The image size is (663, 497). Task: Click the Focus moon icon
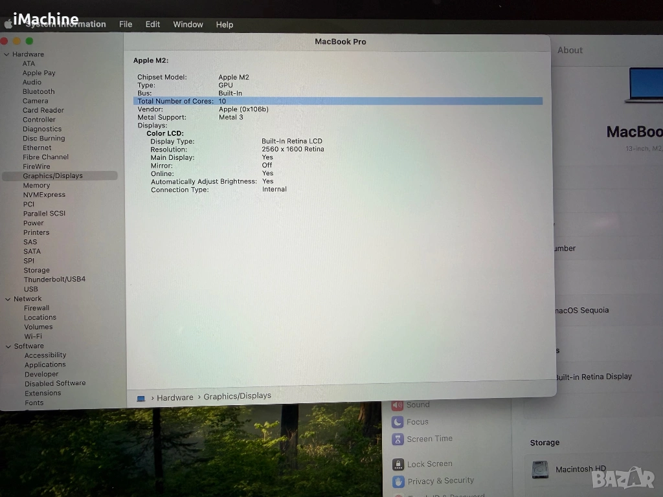tap(398, 422)
